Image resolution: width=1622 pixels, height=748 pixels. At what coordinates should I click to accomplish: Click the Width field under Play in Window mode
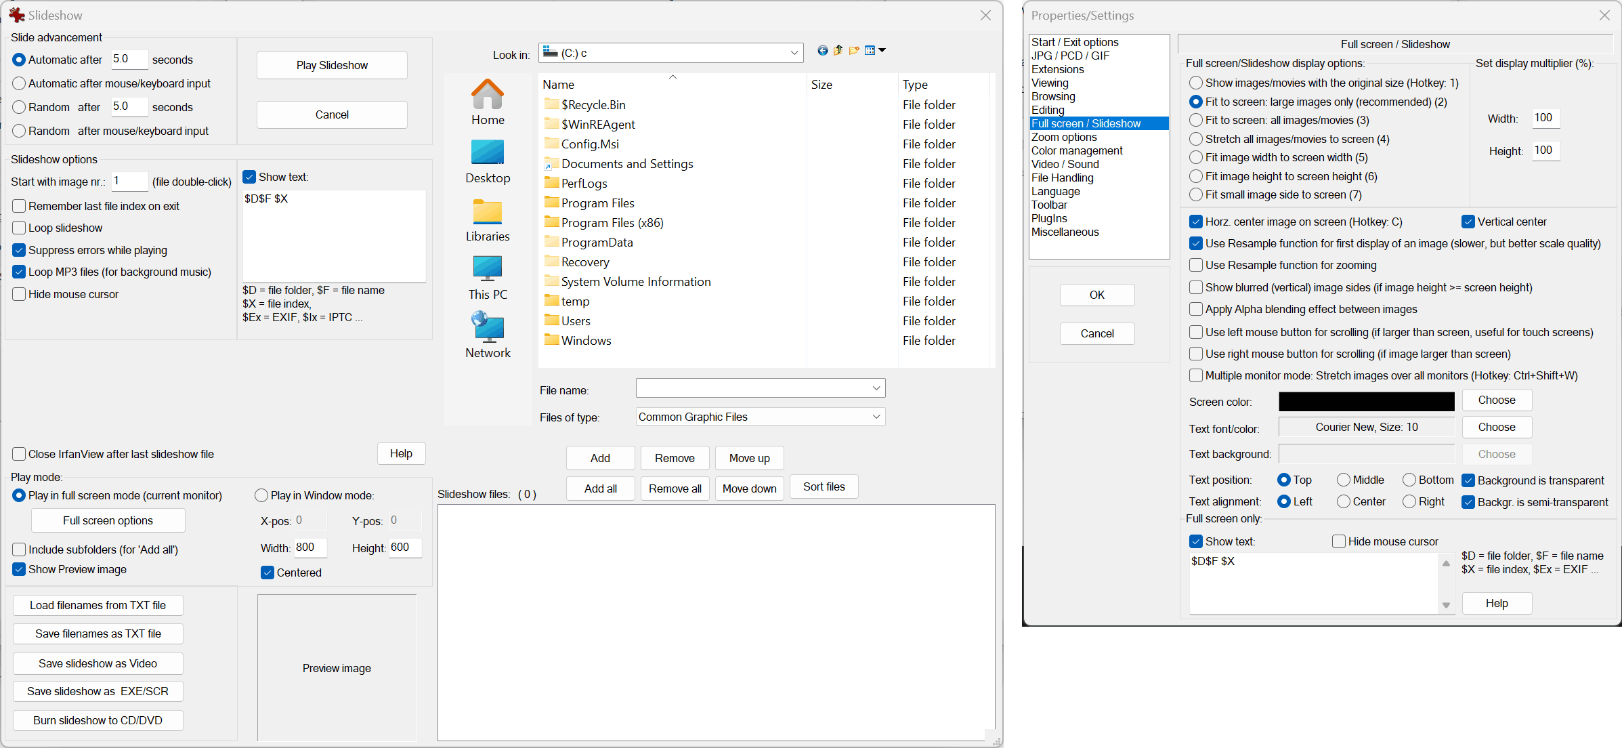coord(310,547)
